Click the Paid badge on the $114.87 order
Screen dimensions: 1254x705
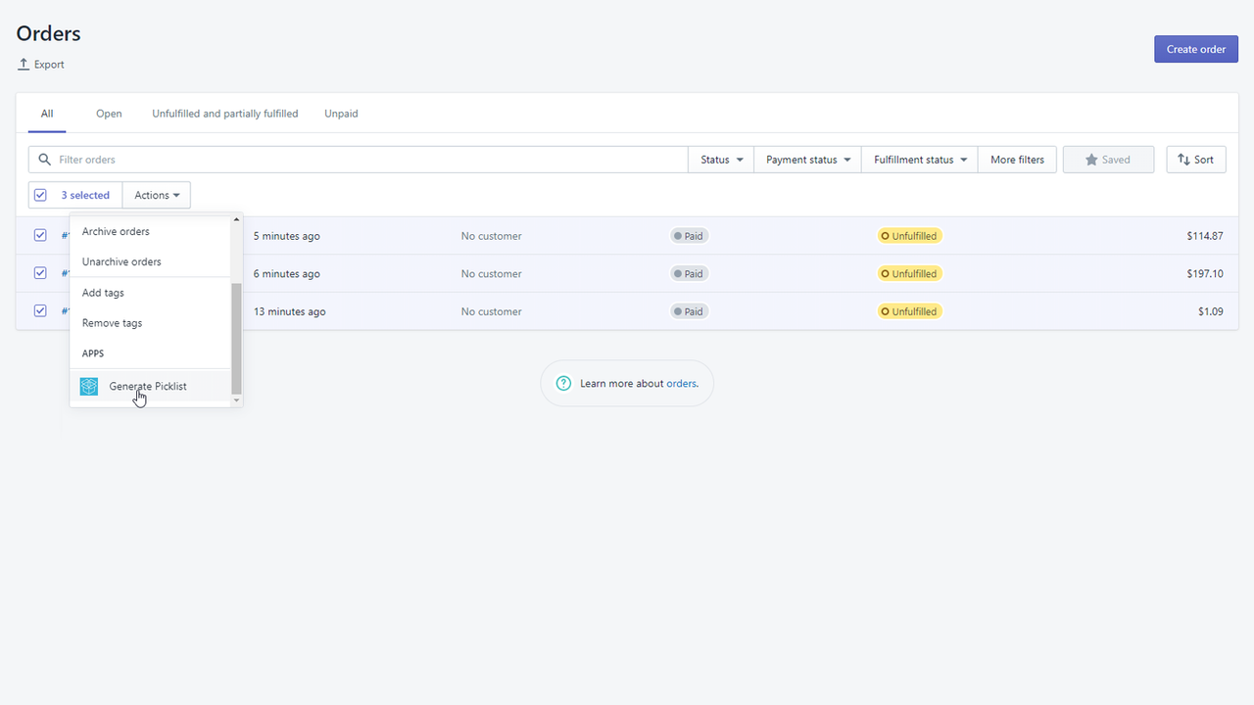(x=688, y=235)
